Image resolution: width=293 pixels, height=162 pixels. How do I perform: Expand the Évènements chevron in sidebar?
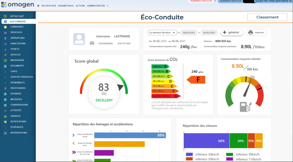pyautogui.click(x=5, y=83)
